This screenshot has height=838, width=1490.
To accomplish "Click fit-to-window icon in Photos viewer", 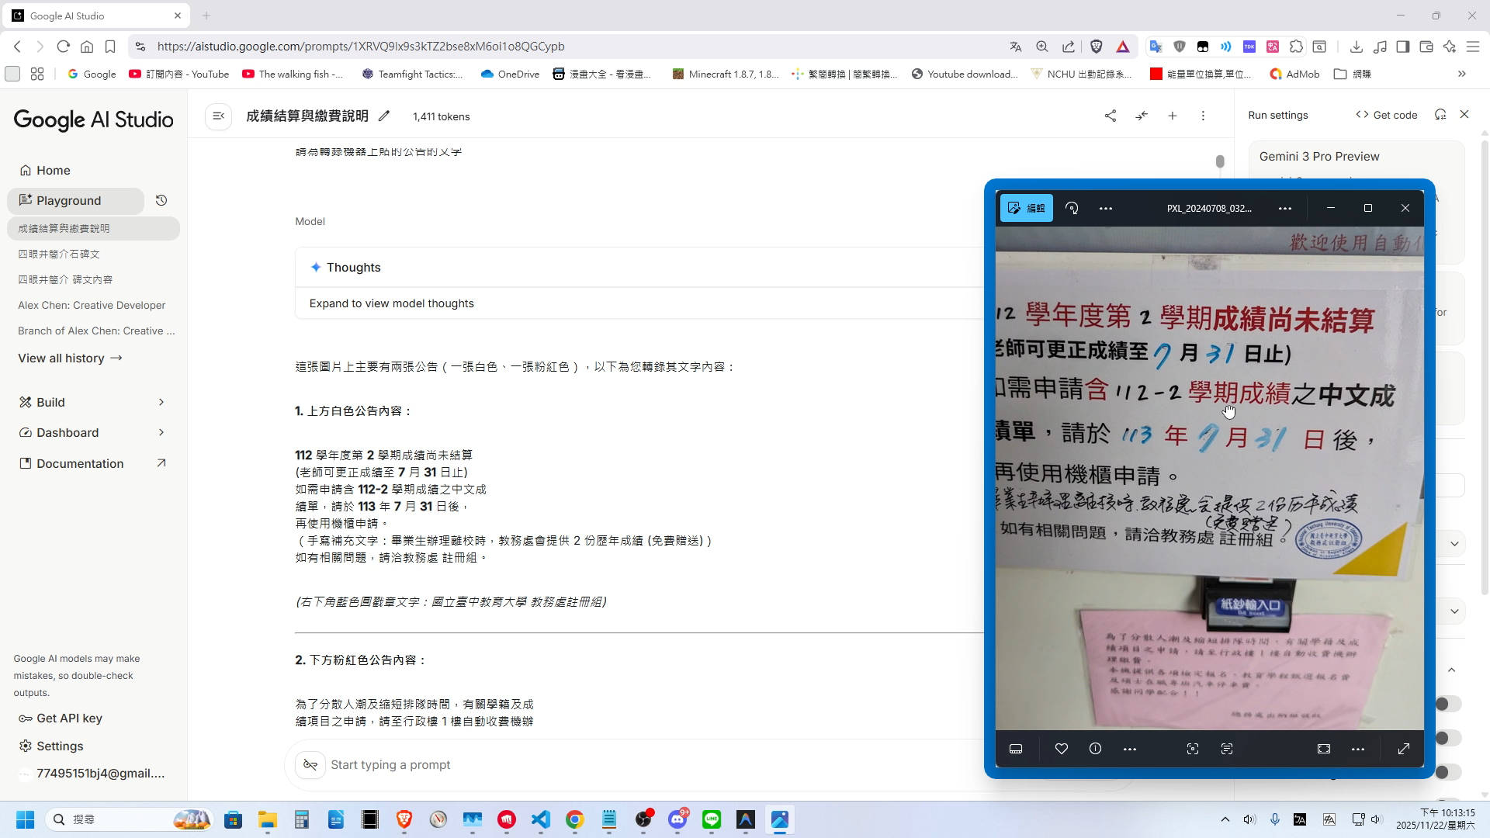I will click(x=1324, y=749).
